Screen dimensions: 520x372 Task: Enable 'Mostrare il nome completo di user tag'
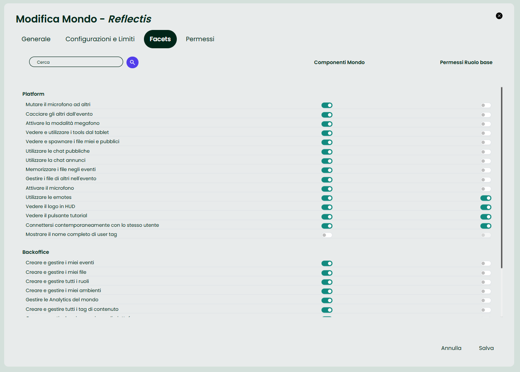[327, 235]
